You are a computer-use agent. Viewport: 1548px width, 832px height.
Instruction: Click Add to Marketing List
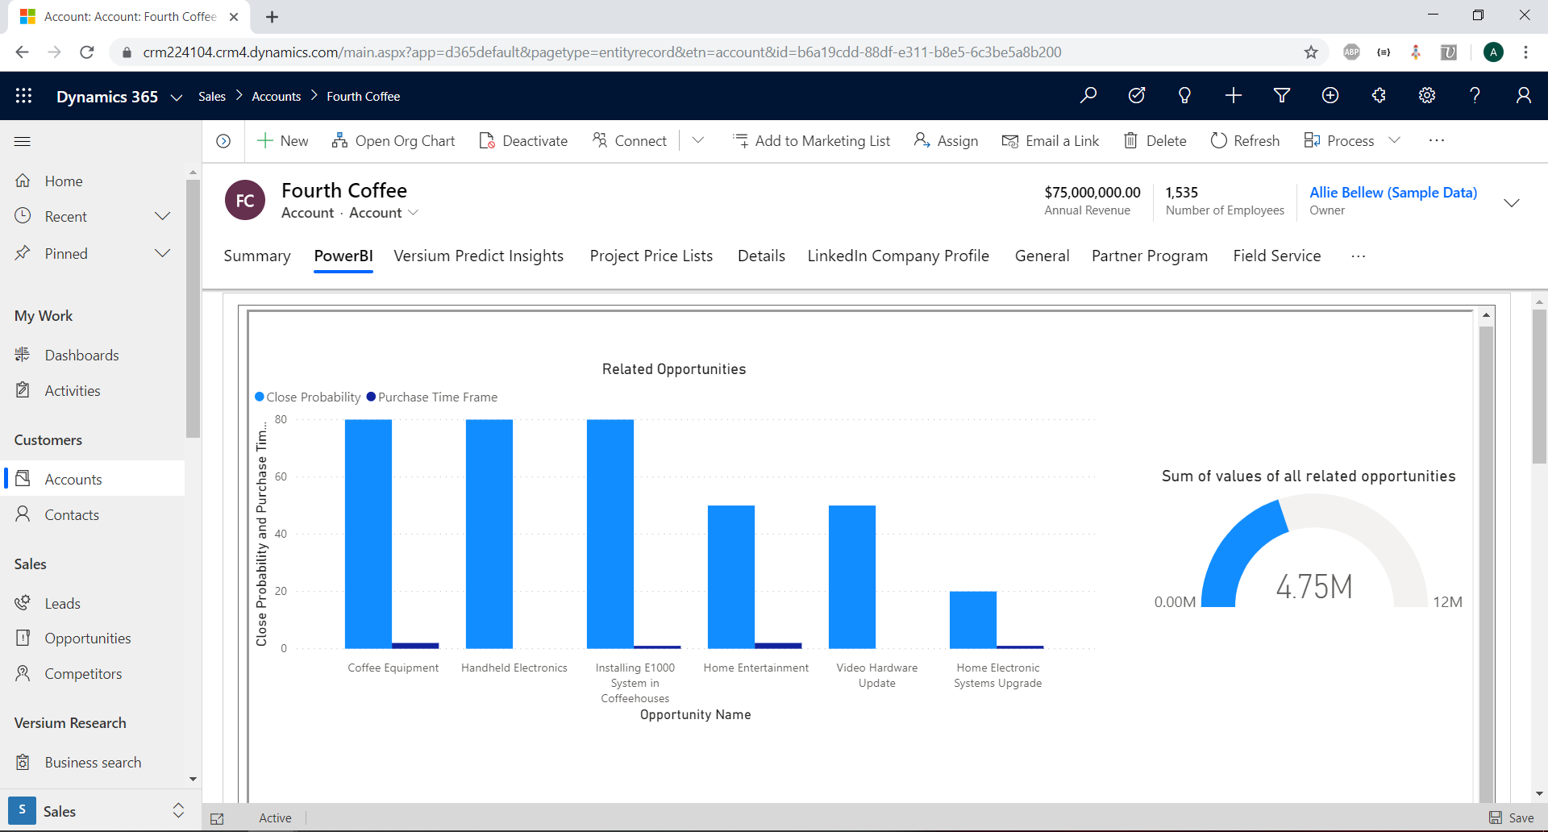tap(811, 141)
